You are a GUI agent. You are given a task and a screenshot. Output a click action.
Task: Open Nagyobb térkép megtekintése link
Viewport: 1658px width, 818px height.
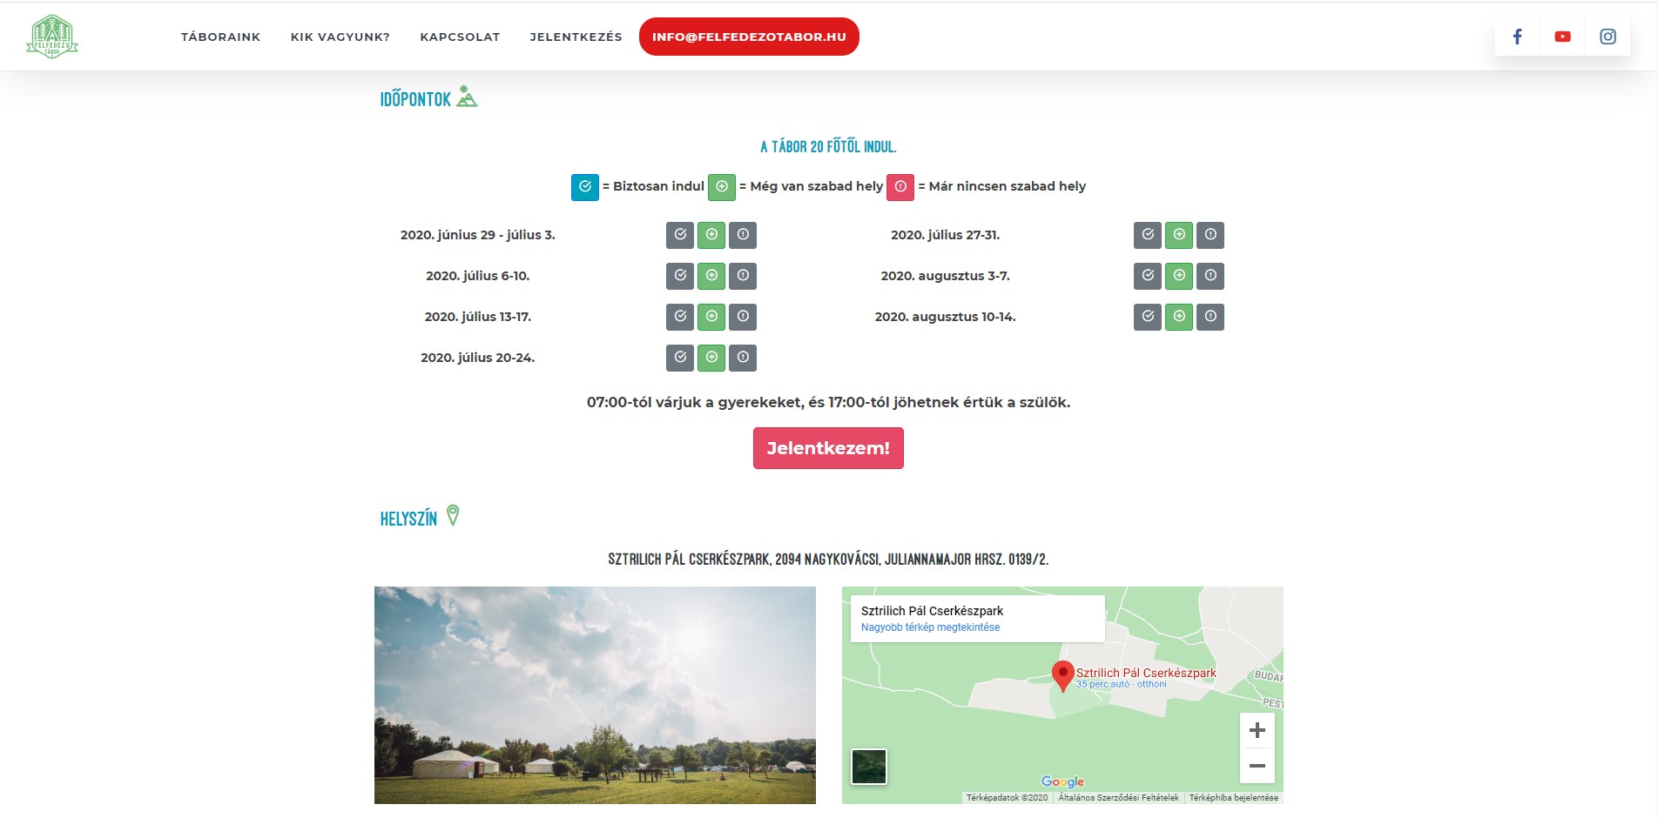(930, 627)
